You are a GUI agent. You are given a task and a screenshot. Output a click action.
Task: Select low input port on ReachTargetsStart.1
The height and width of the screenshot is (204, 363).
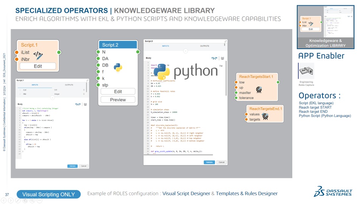[236, 82]
